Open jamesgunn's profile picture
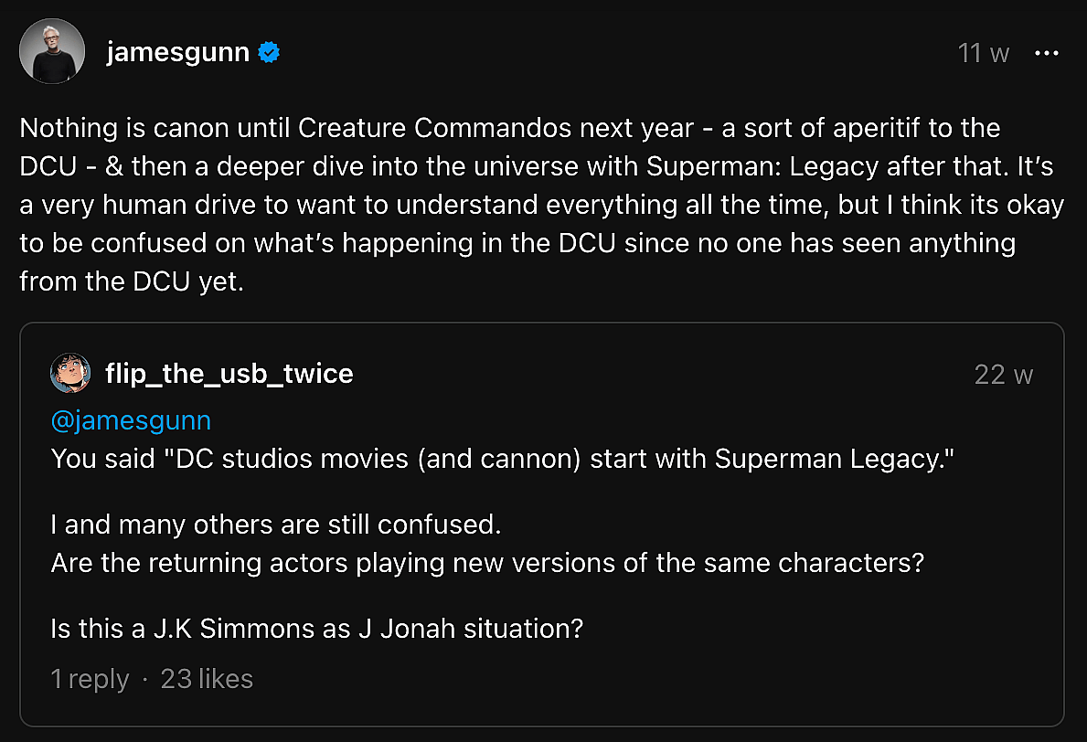1087x742 pixels. tap(52, 51)
